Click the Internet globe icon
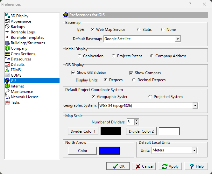Image resolution: width=212 pixels, height=174 pixels. 7,86
